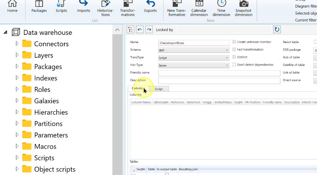Viewport: 317px width, 175px height.
Task: Switch to the Script tab
Action: 159,89
